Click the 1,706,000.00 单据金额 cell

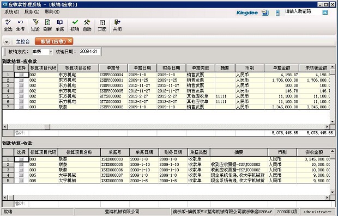tap(281, 80)
